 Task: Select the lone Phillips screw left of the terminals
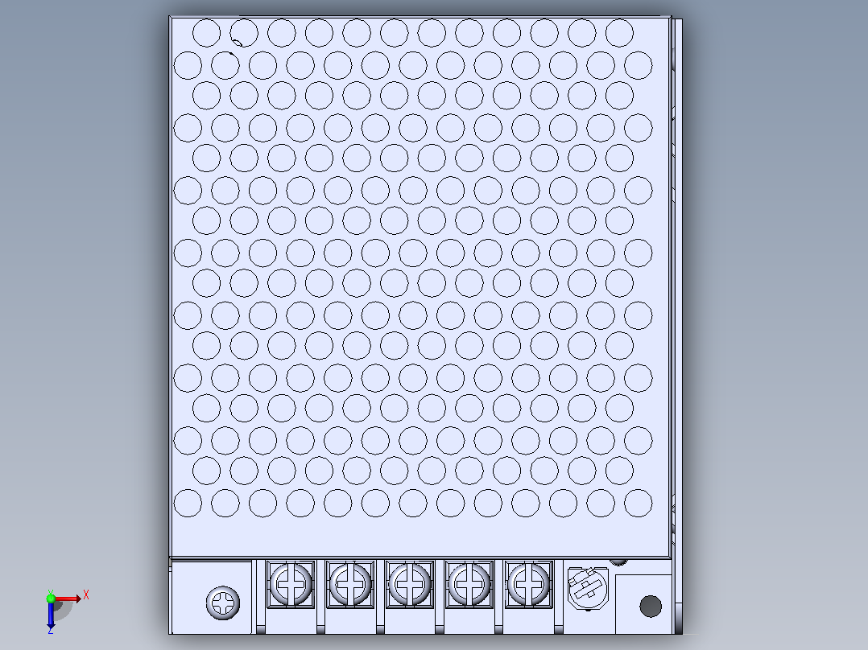click(223, 603)
